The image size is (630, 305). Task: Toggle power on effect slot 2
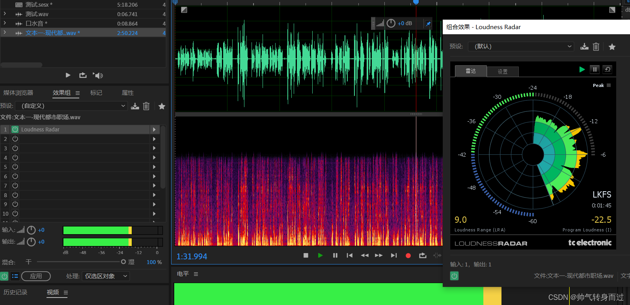(x=15, y=139)
